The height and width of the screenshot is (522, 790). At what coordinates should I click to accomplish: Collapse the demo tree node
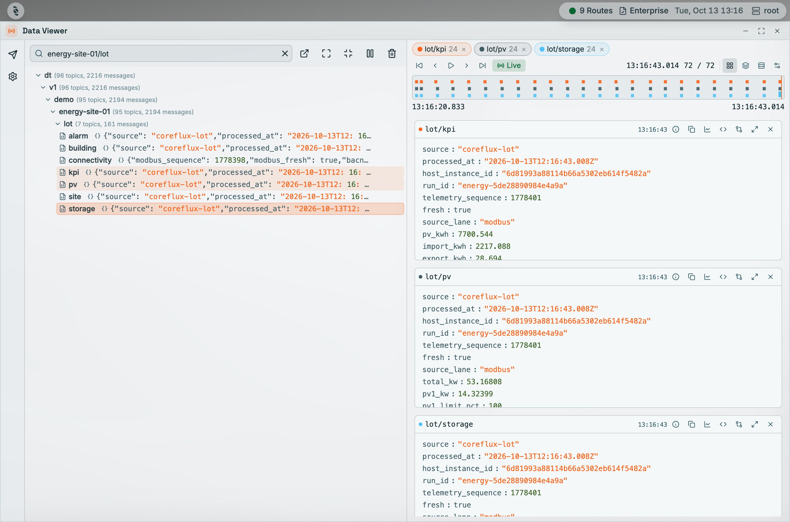pyautogui.click(x=48, y=100)
